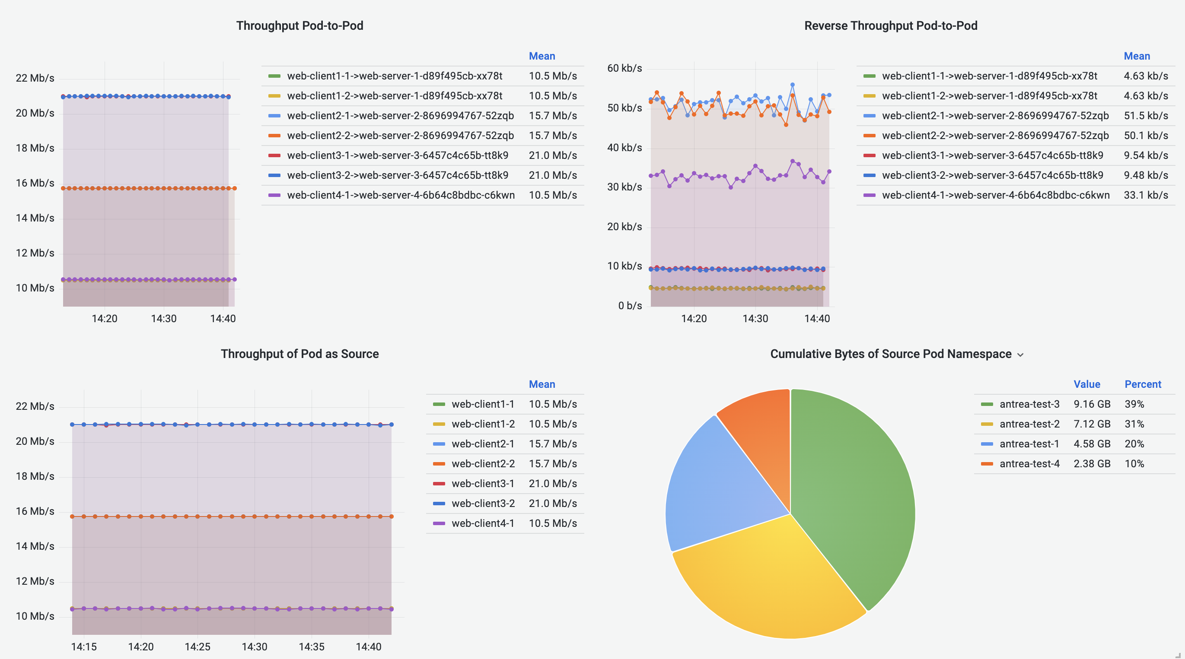Click yellow swatch of web-client1-2 in Reverse Throughput legend
This screenshot has height=659, width=1185.
point(870,95)
